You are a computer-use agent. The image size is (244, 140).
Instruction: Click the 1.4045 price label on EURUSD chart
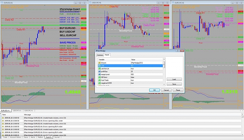[73, 92]
